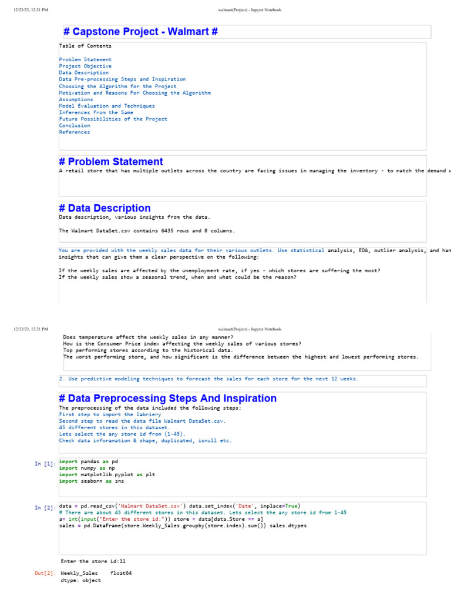The width and height of the screenshot is (451, 602).
Task: Click the seasonal trend question line
Action: pos(177,277)
